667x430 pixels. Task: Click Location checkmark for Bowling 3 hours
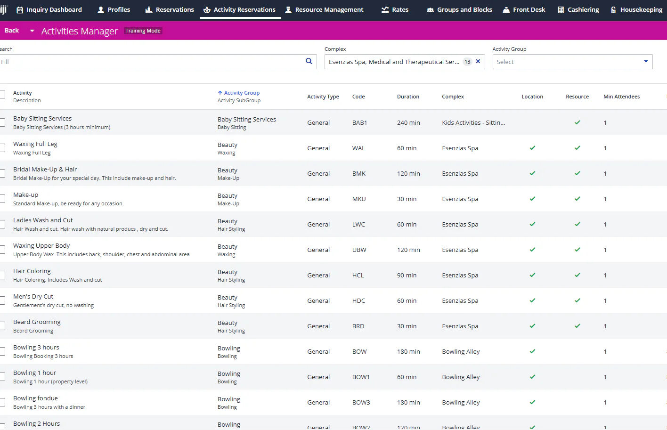click(532, 351)
